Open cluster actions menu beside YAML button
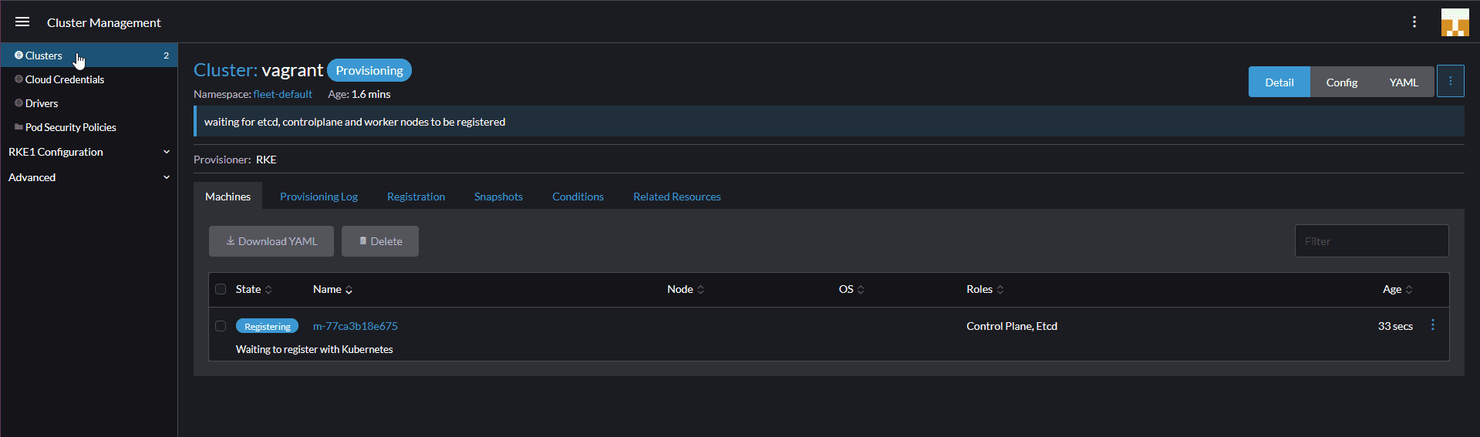This screenshot has height=437, width=1480. point(1450,82)
